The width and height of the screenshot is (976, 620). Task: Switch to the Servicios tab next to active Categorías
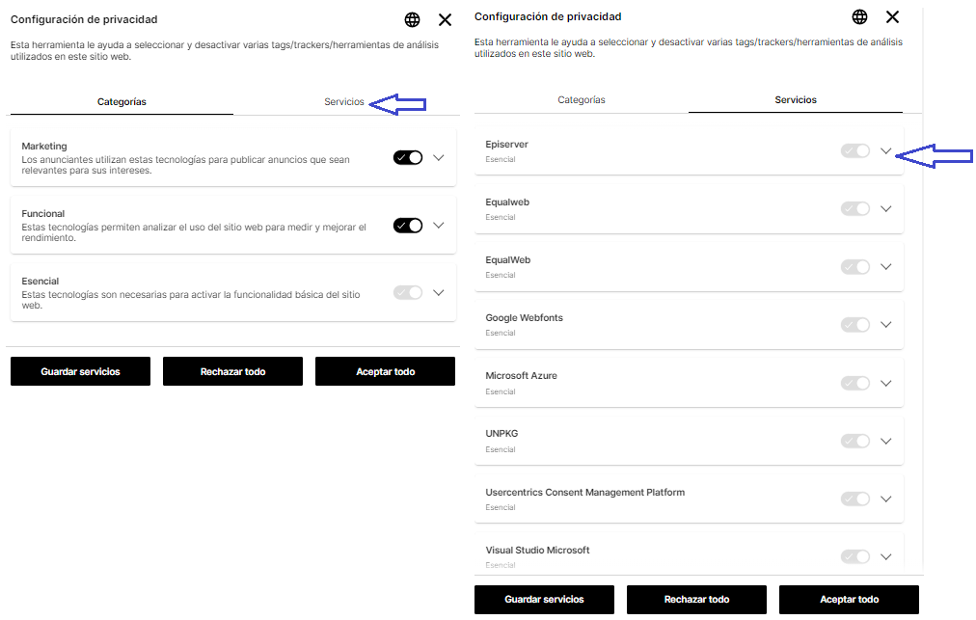point(344,101)
